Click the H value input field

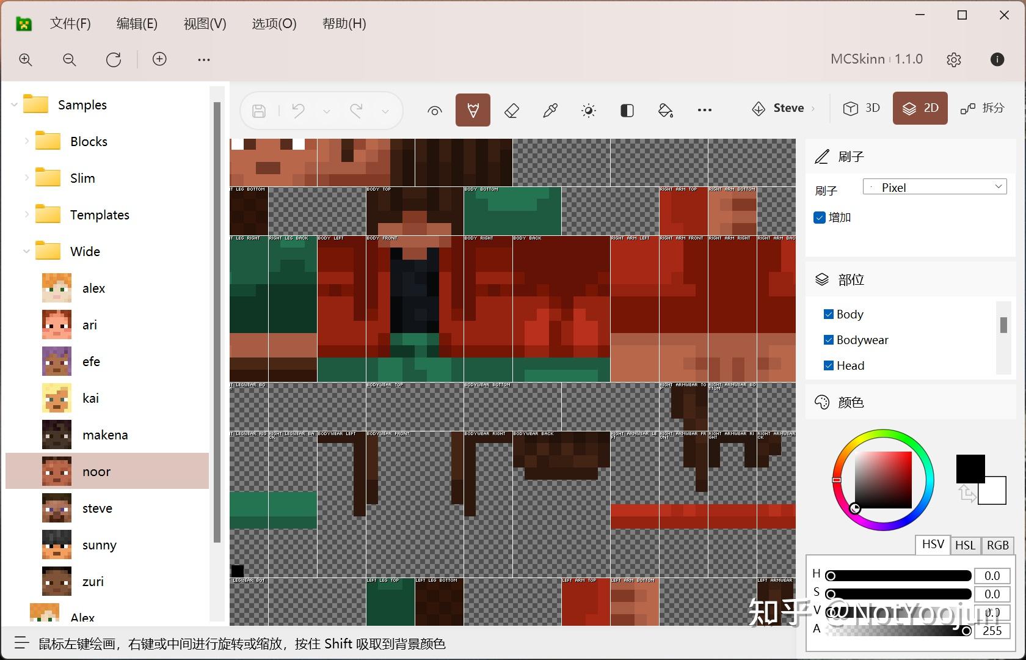pyautogui.click(x=992, y=576)
